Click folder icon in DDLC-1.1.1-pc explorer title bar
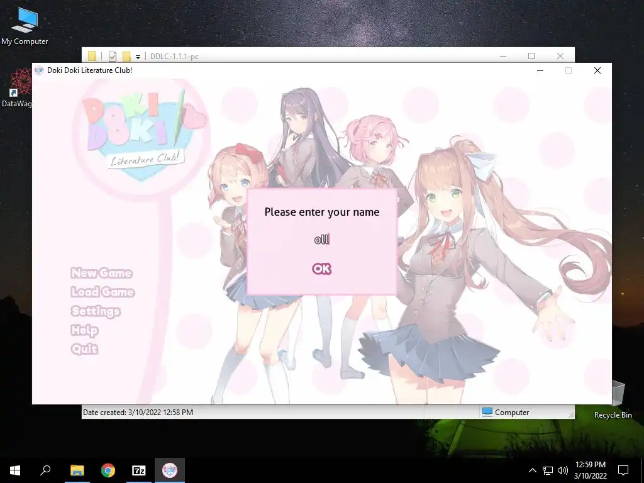Image resolution: width=644 pixels, height=483 pixels. [92, 56]
